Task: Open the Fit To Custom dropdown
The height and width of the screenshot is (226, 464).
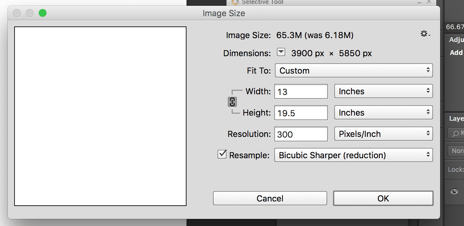Action: [353, 71]
